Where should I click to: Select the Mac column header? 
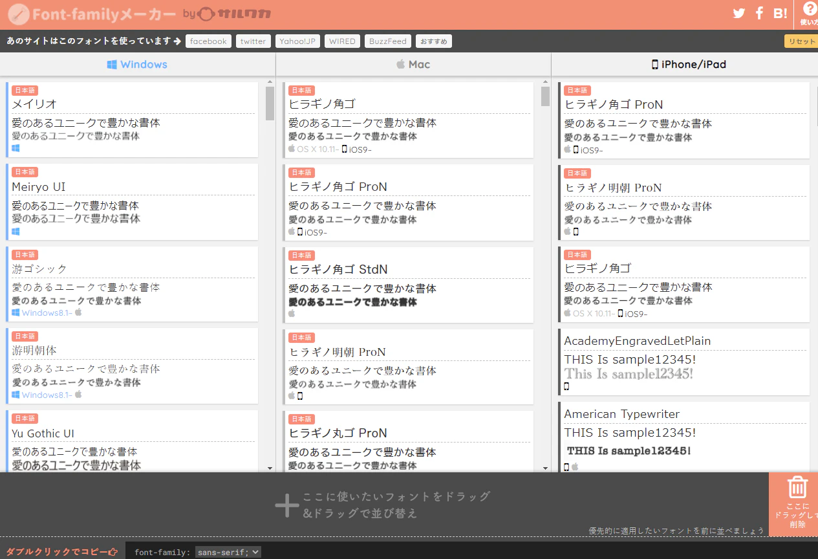(x=413, y=64)
